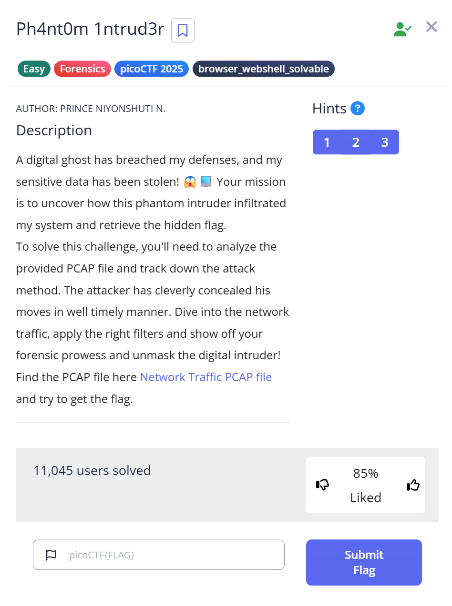Reveal hint number 2

356,142
